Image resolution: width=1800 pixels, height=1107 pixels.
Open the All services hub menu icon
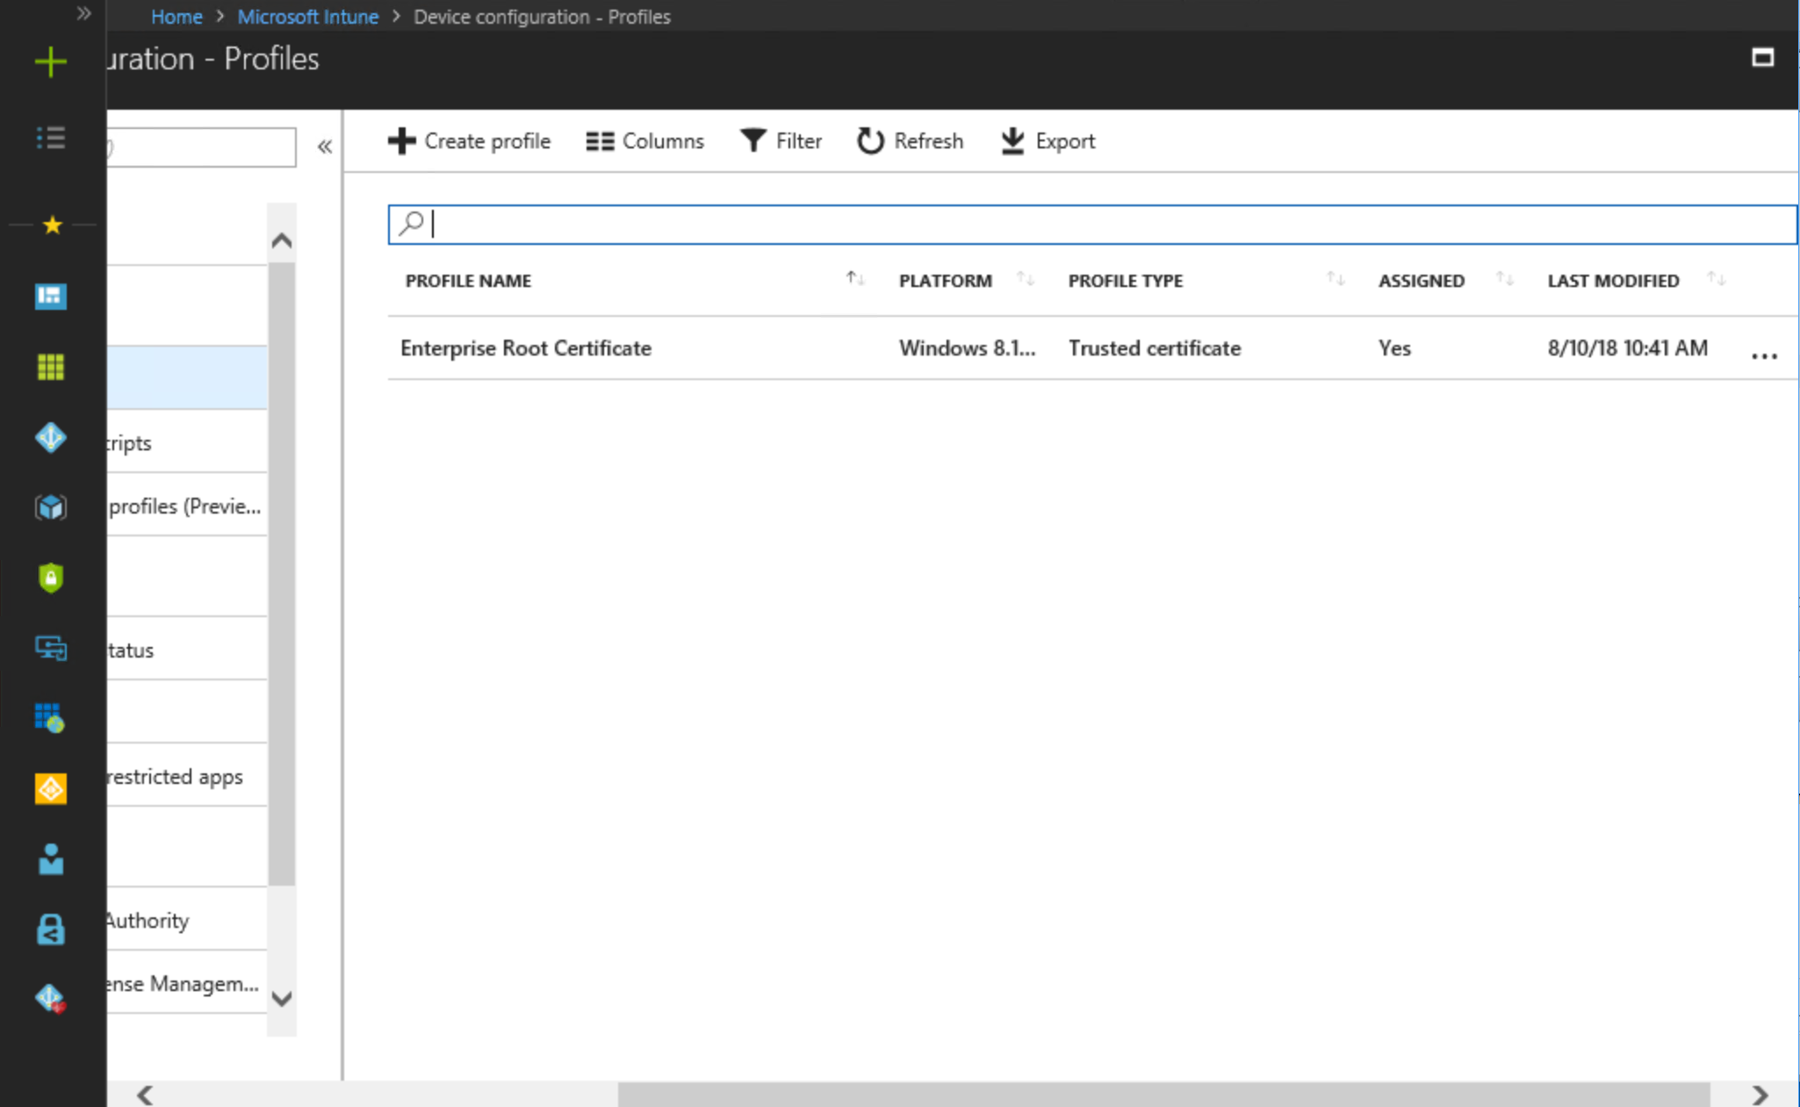51,138
